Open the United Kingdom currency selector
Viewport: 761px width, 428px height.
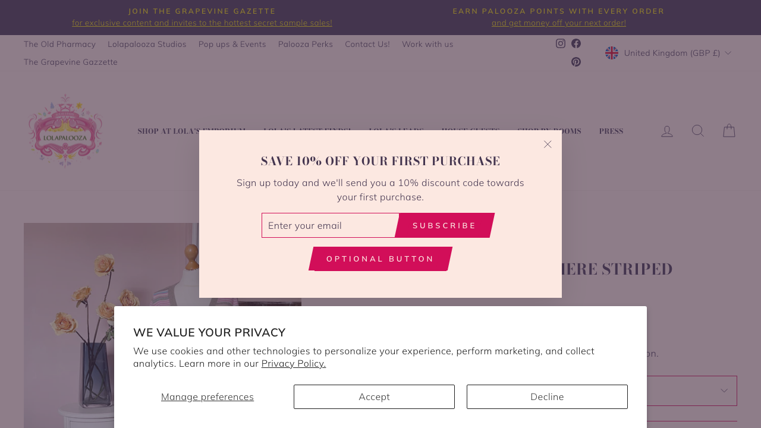[x=668, y=52]
